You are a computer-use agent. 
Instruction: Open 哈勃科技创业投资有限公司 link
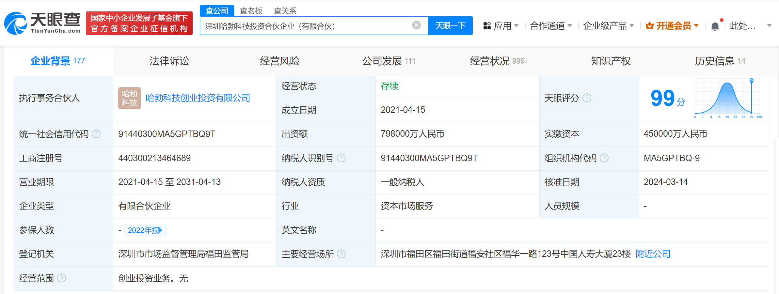coord(198,98)
